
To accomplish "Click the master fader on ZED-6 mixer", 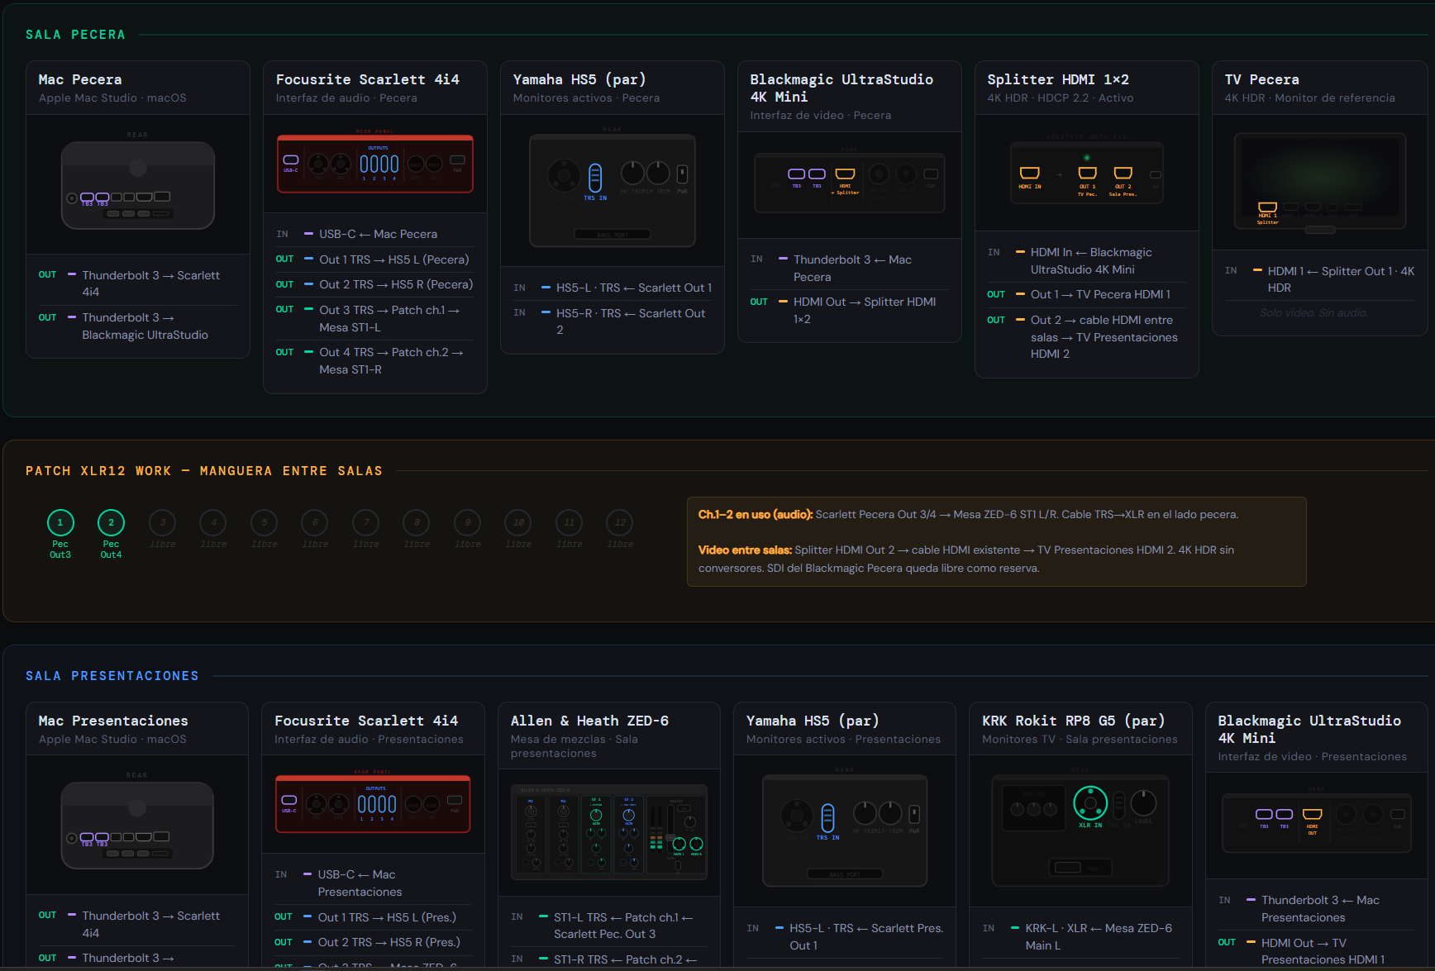I will [x=670, y=837].
